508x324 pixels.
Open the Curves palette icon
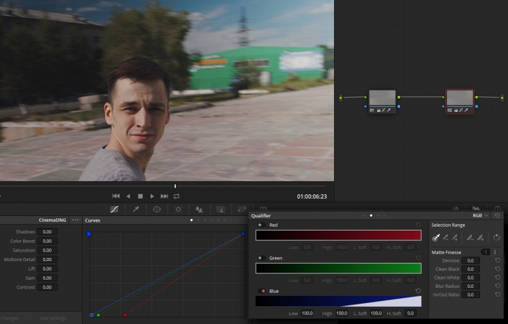pos(114,209)
